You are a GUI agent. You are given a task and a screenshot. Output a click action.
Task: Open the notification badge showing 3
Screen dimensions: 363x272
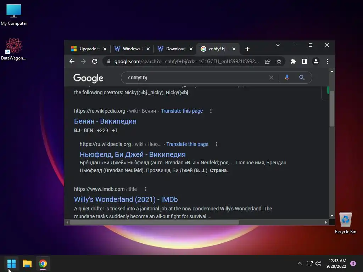[x=353, y=263]
